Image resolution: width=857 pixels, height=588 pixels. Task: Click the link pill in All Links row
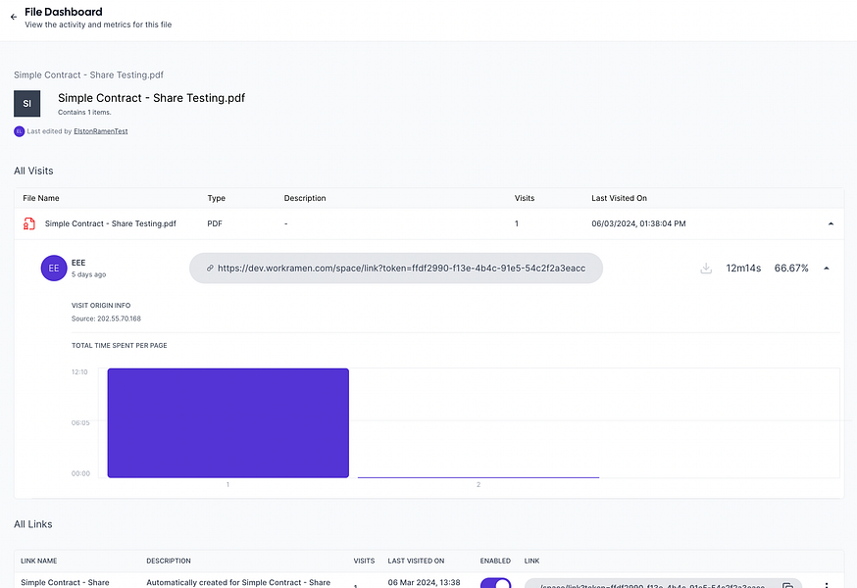tap(663, 584)
